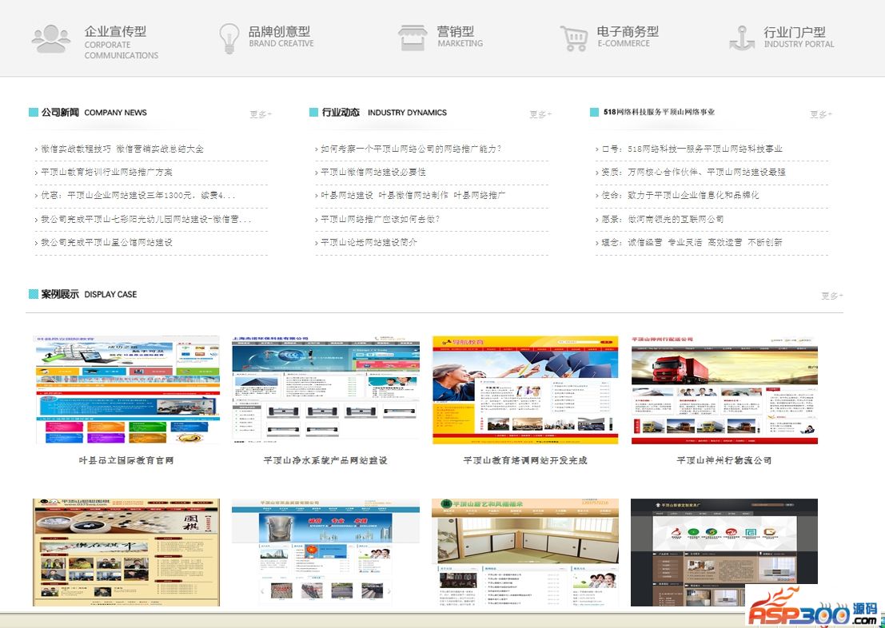Click 资质：万网核心合作伙伴 entry
This screenshot has height=628, width=885.
pos(693,172)
